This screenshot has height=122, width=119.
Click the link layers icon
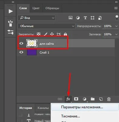(60, 99)
